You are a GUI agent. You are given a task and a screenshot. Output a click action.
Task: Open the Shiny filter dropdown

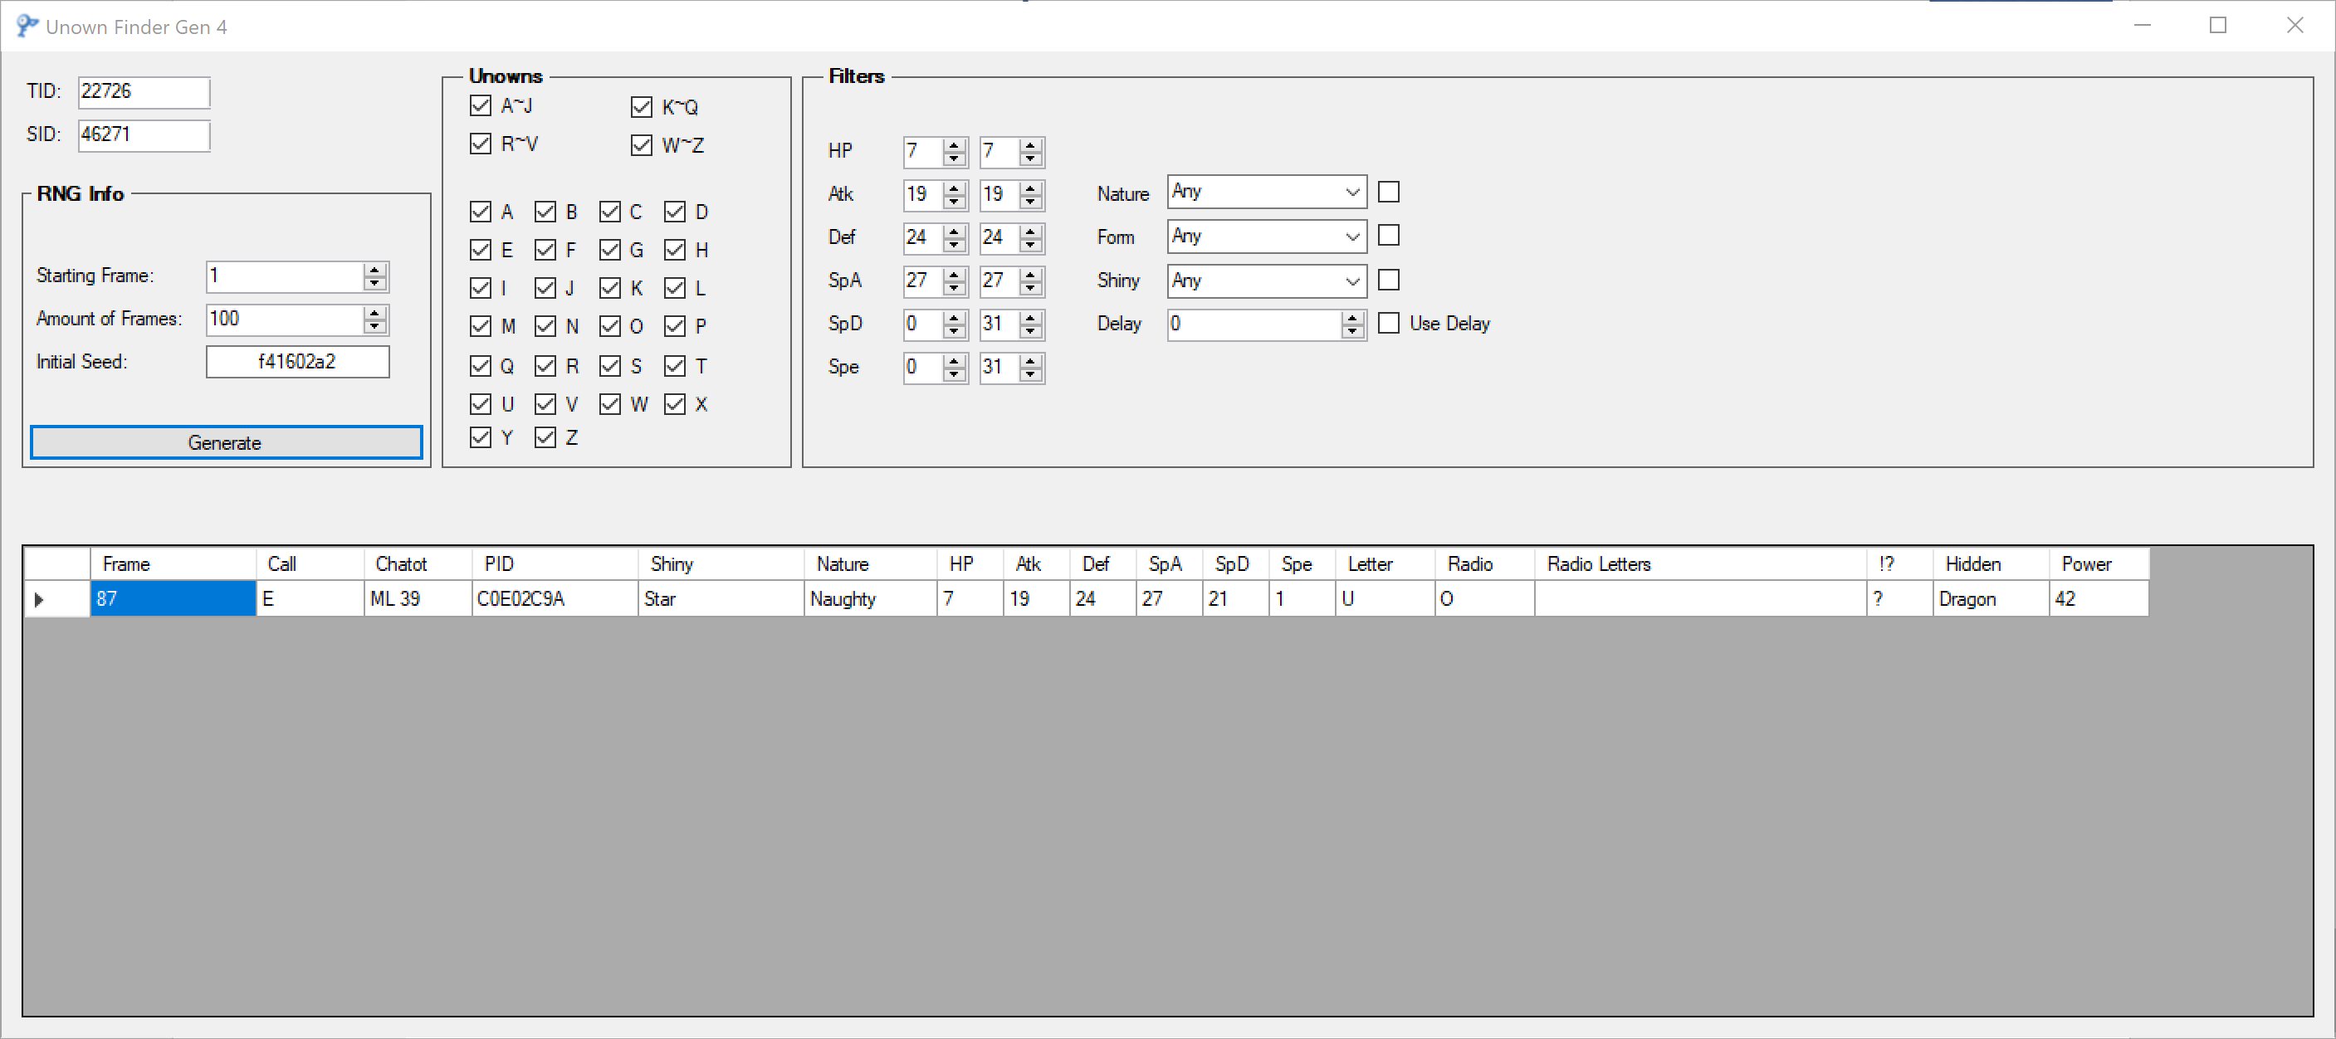click(1267, 281)
